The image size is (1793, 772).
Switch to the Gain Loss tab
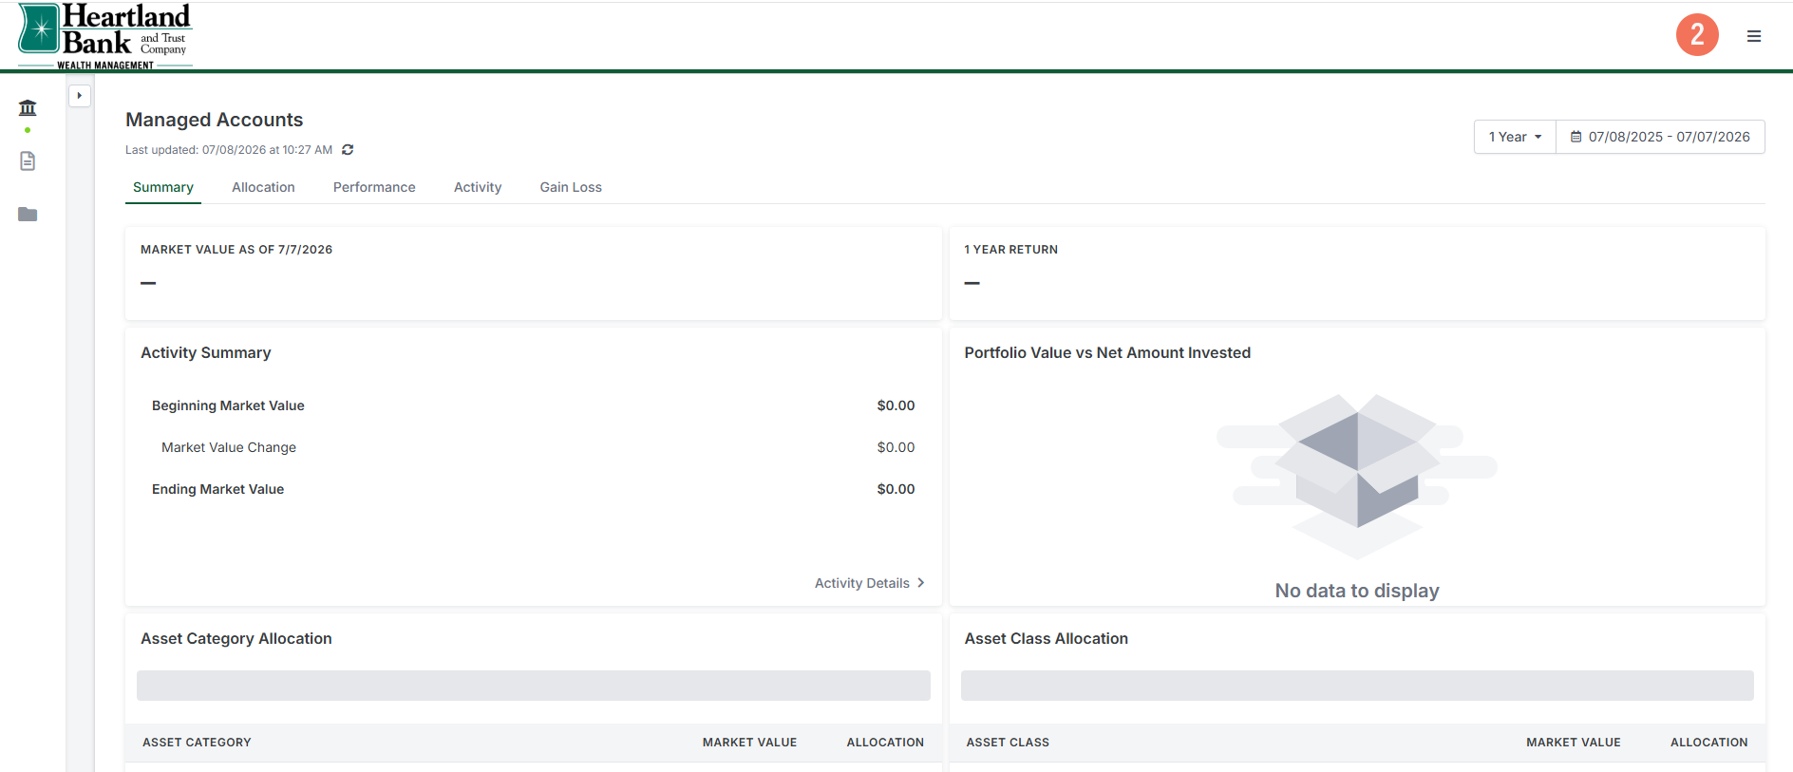point(571,187)
